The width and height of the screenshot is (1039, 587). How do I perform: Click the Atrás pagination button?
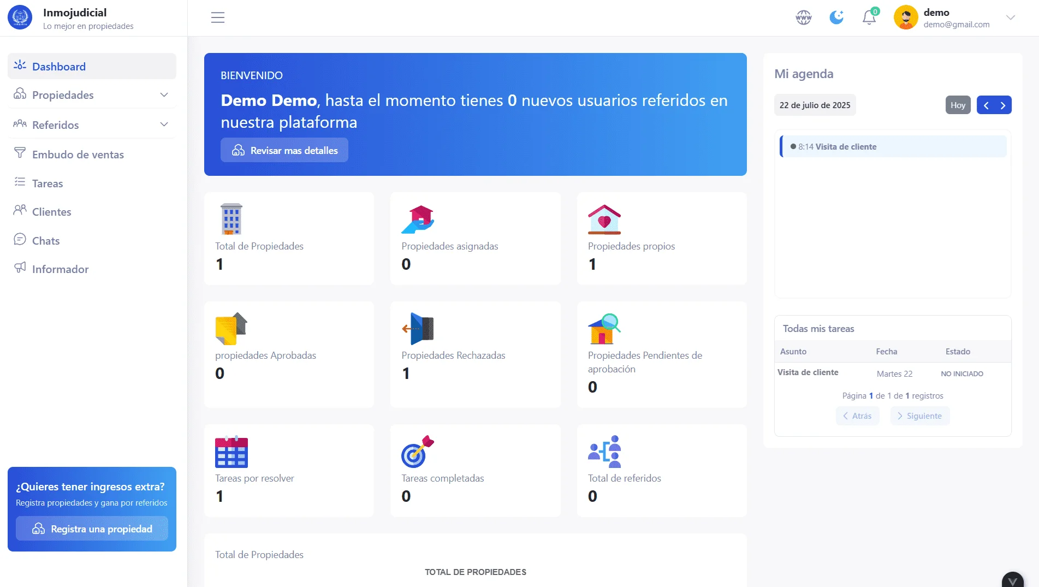857,416
